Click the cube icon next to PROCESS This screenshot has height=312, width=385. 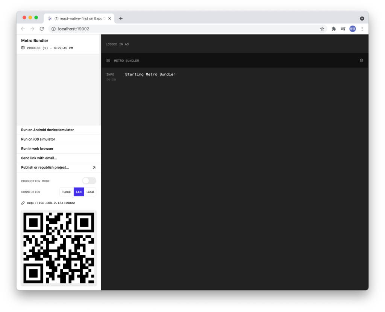point(23,48)
